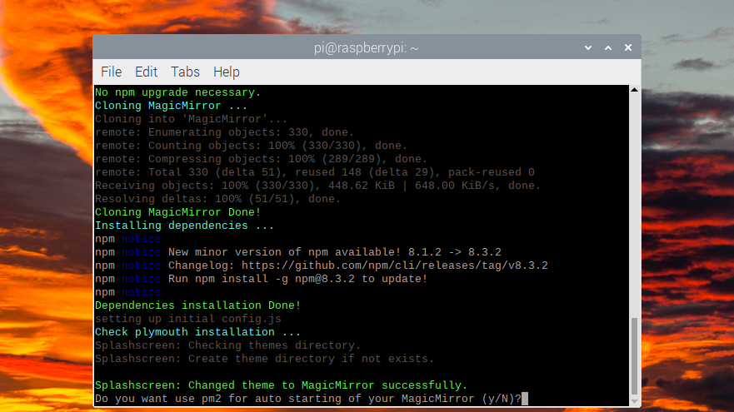The image size is (734, 412).
Task: Maximize the terminal with the up chevron
Action: click(x=608, y=47)
